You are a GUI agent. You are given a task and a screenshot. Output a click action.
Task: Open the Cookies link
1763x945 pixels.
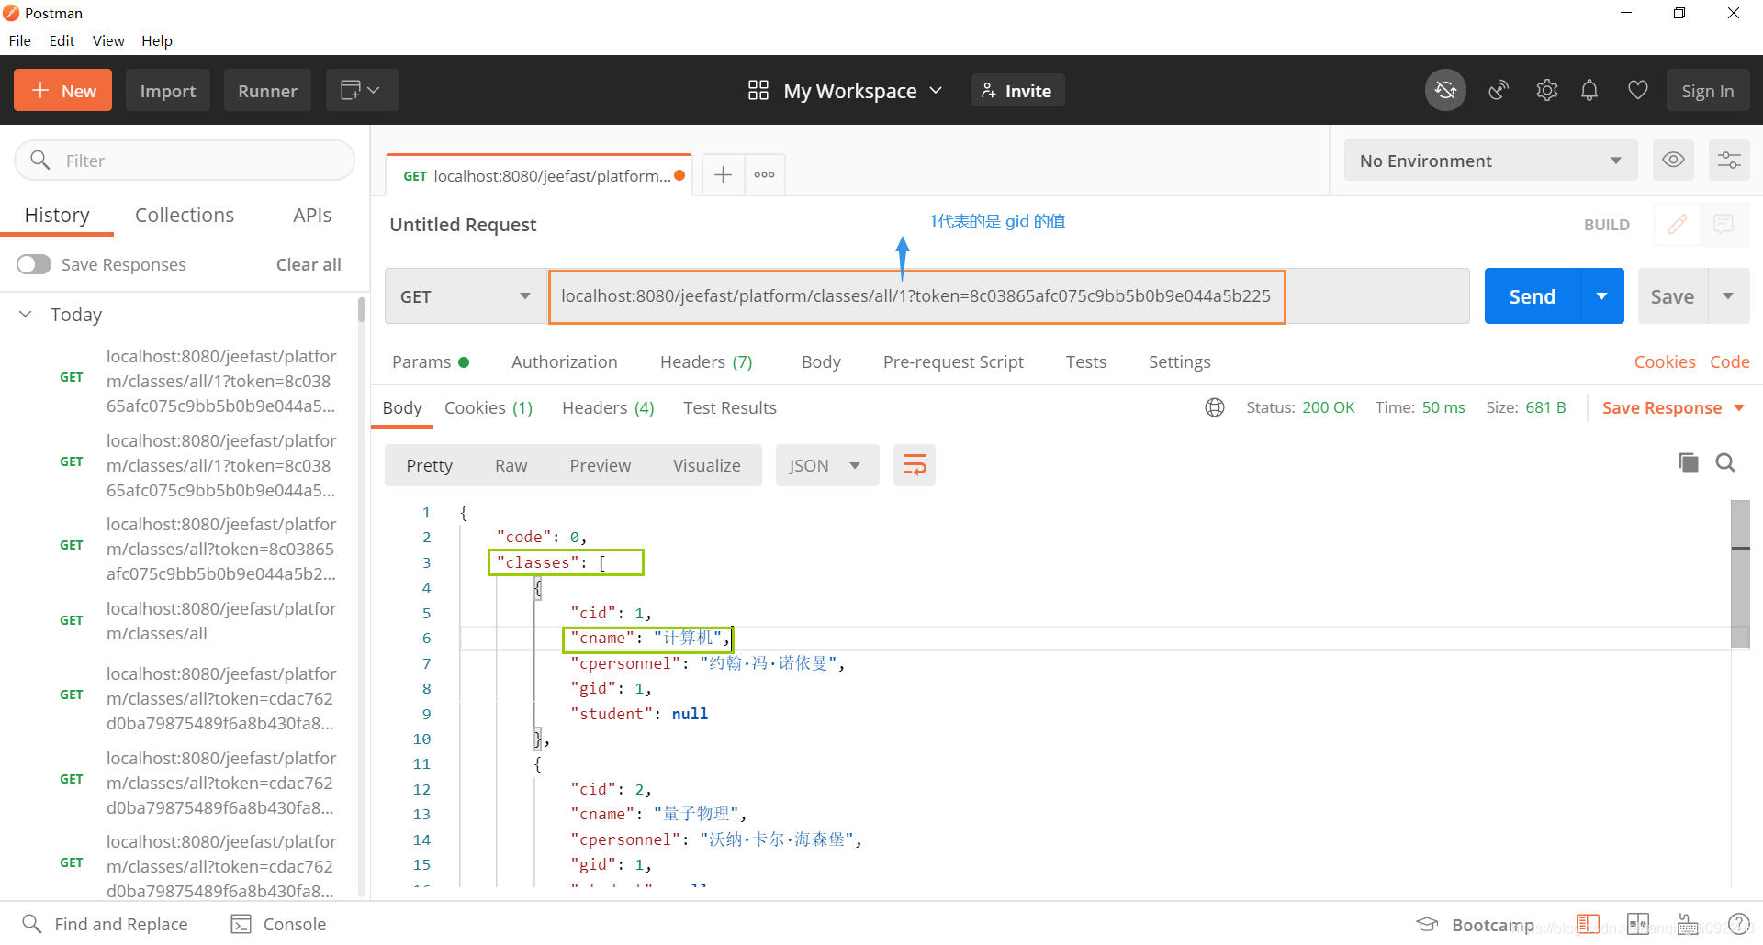1664,361
